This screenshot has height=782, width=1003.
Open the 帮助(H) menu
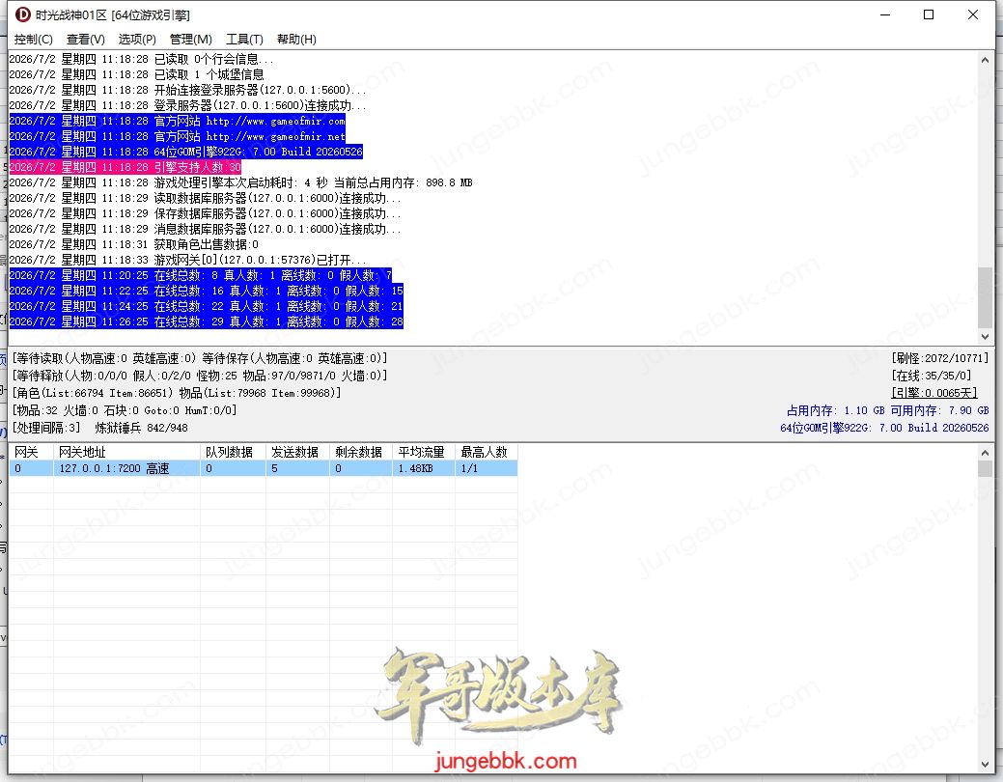(296, 39)
